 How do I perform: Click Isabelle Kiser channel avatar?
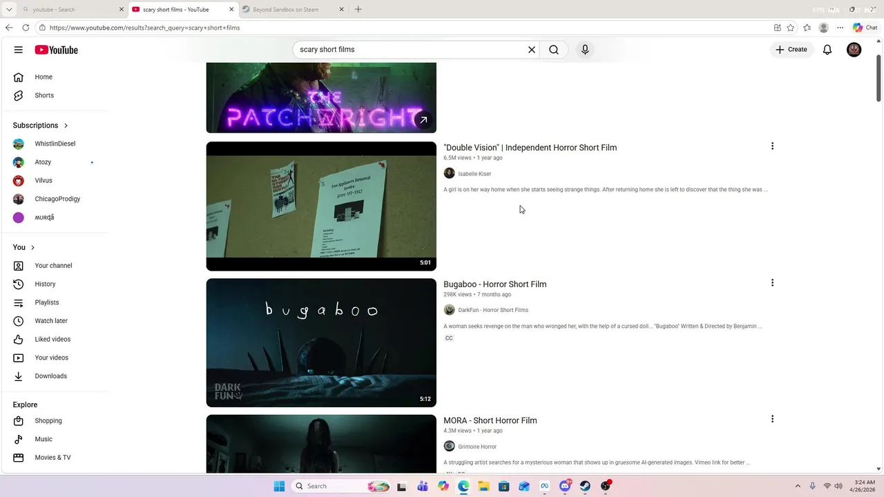pyautogui.click(x=449, y=173)
